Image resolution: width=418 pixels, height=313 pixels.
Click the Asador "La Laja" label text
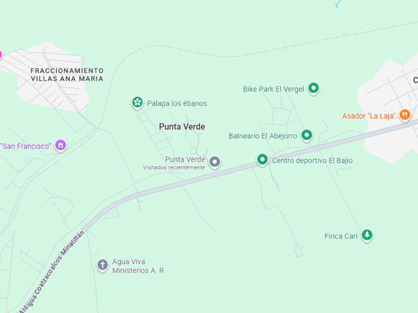[369, 116]
